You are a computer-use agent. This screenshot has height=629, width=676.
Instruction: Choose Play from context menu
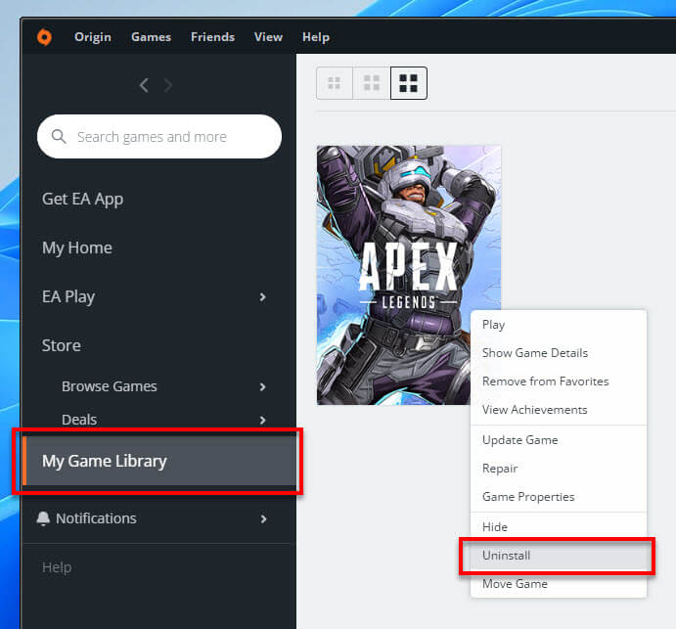tap(559, 325)
